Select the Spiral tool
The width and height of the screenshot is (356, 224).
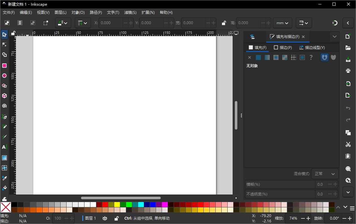point(4,106)
